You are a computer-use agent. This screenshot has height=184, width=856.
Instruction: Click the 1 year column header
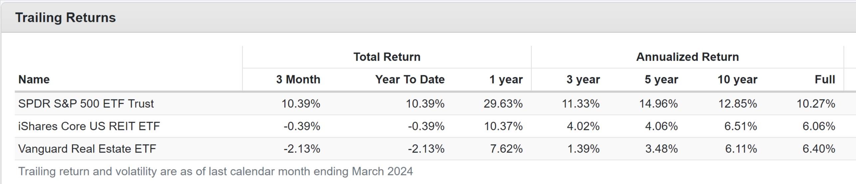[506, 80]
